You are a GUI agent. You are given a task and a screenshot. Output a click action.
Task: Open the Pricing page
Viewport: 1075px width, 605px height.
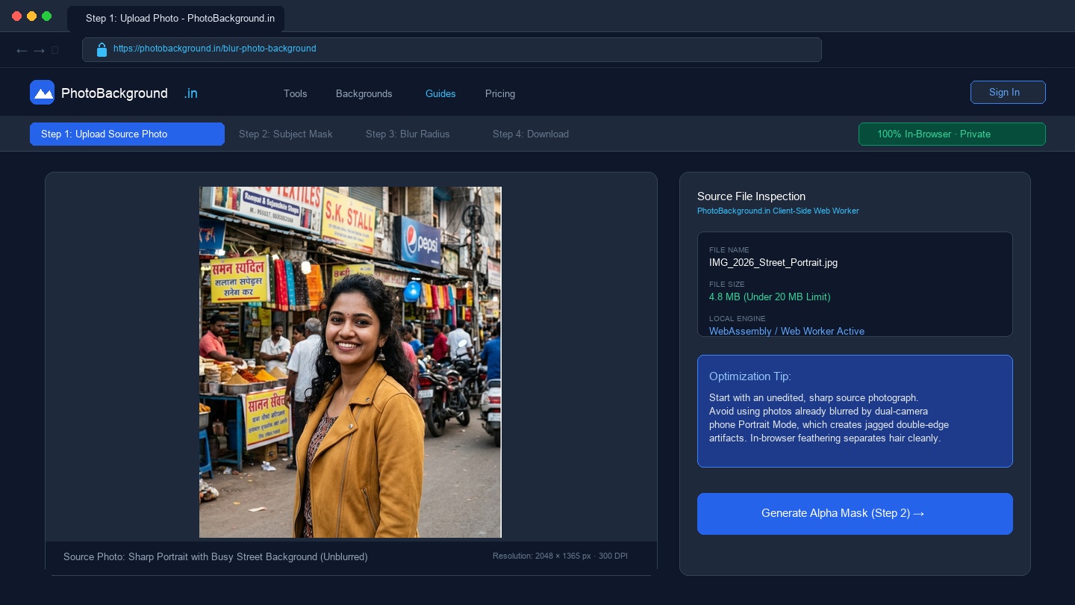coord(500,93)
